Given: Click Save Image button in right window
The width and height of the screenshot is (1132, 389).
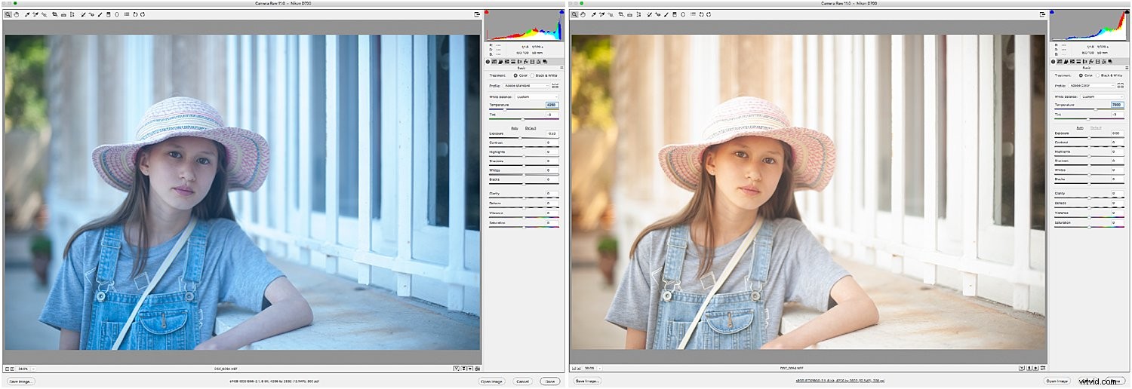Looking at the screenshot, I should point(588,381).
